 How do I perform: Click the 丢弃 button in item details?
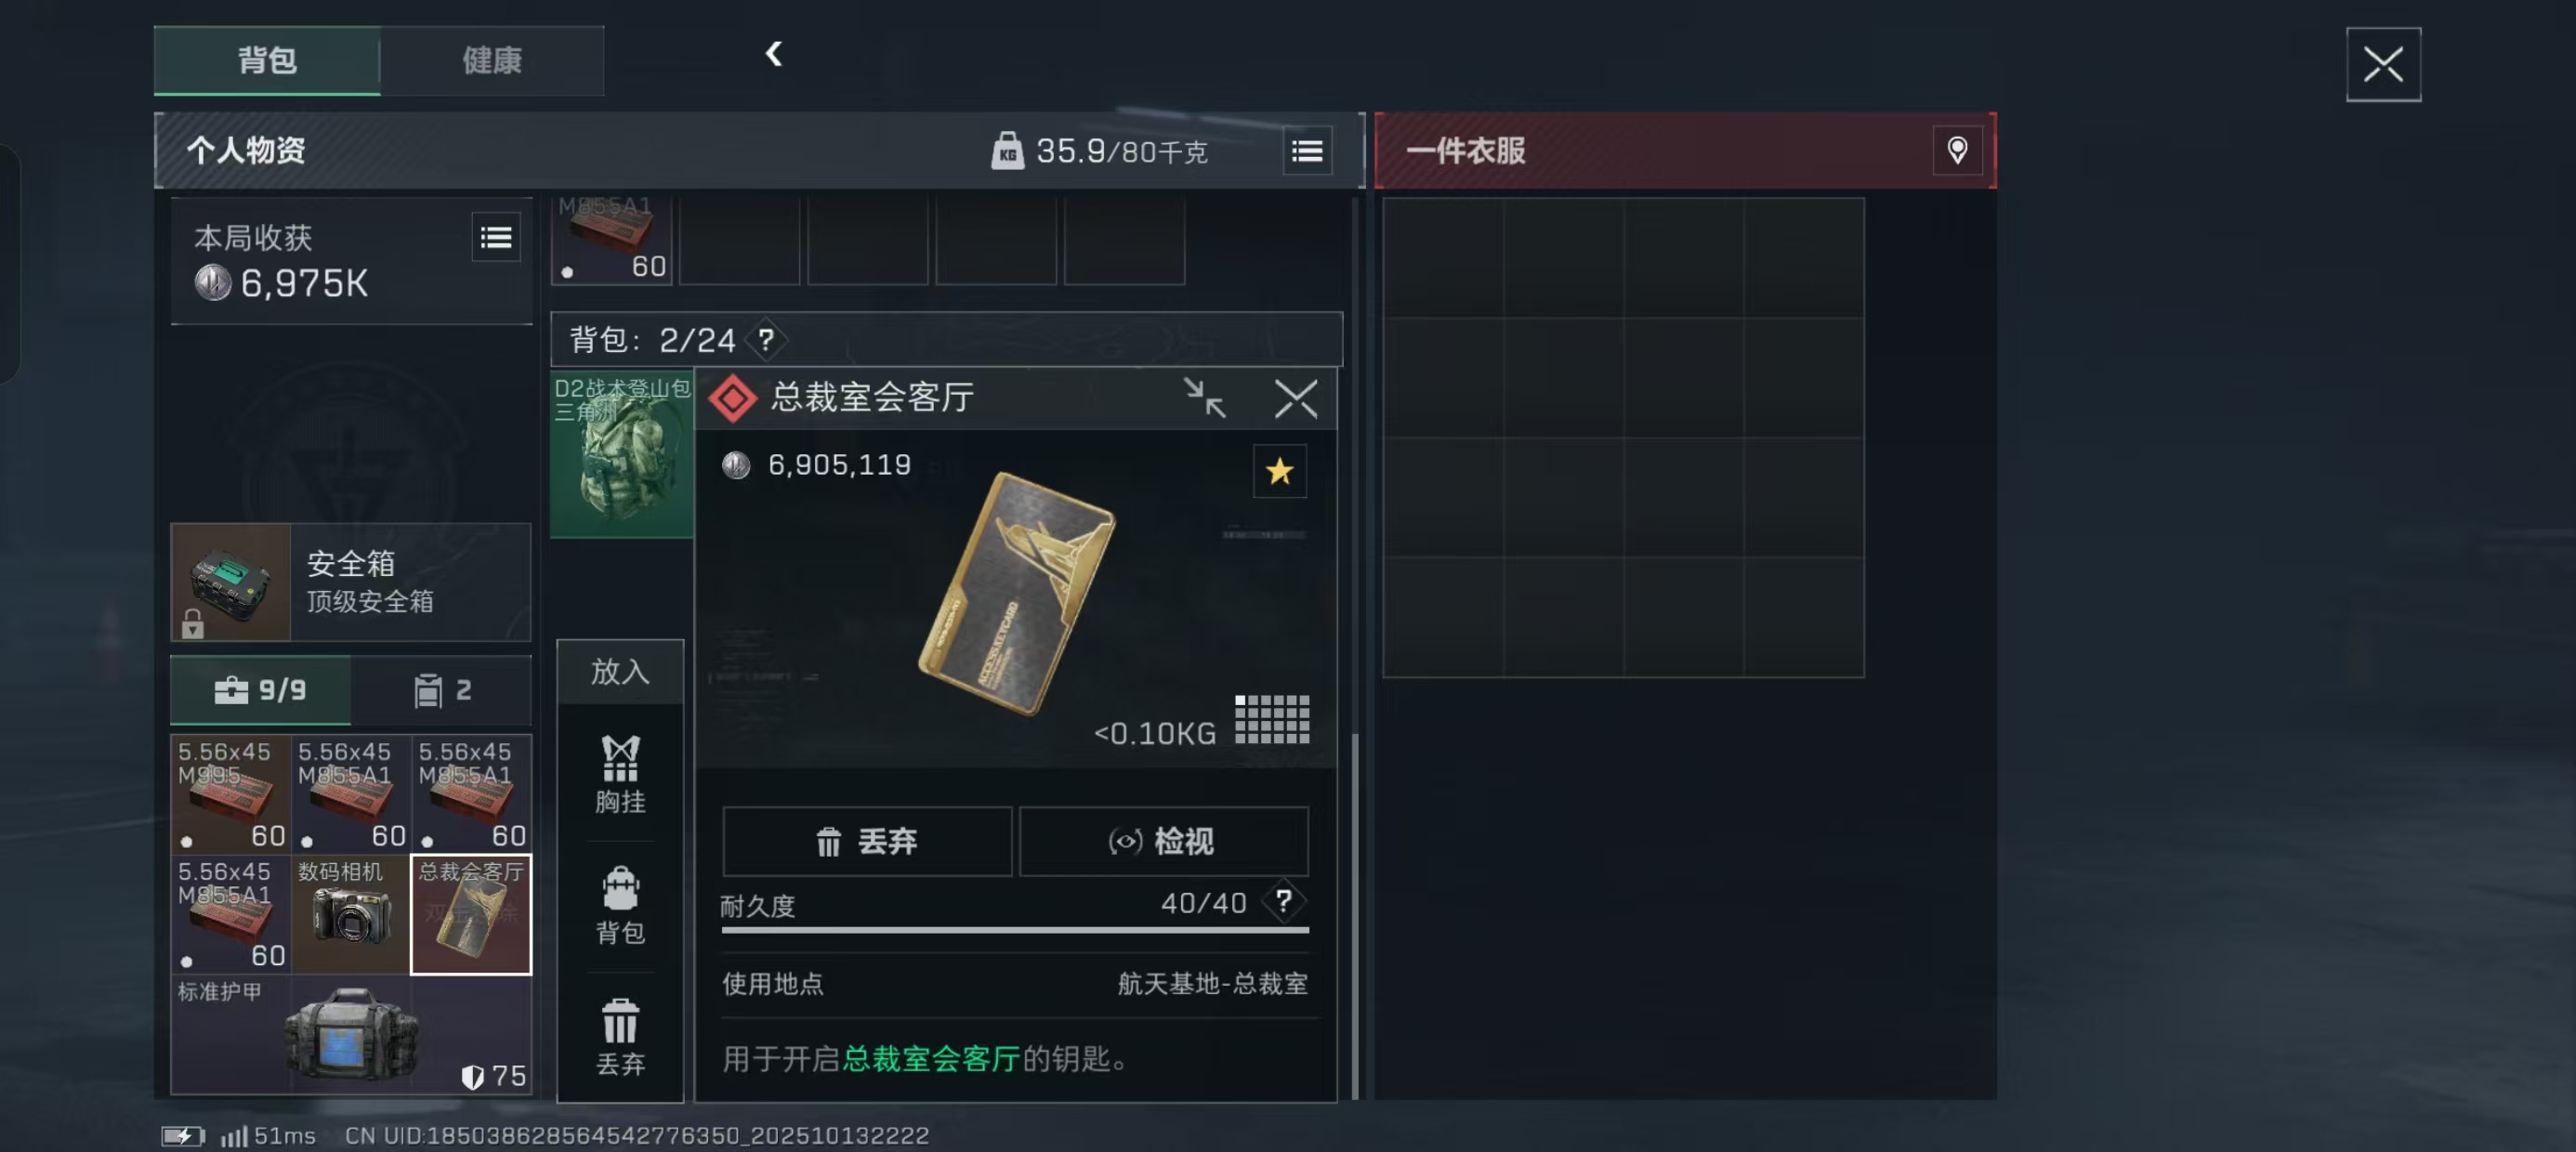coord(867,841)
